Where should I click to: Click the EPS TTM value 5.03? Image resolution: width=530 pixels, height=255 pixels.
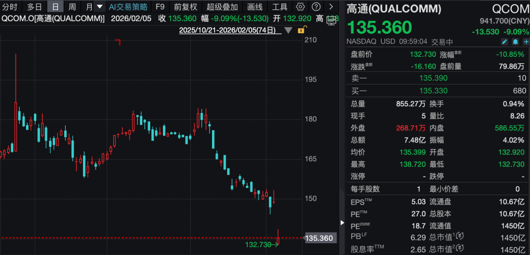point(419,202)
